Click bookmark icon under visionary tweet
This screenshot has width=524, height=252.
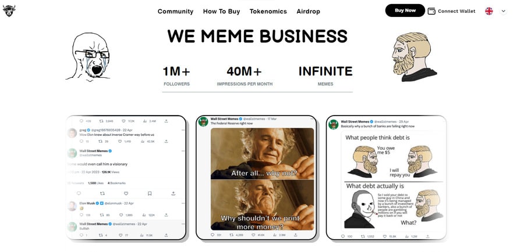point(150,193)
